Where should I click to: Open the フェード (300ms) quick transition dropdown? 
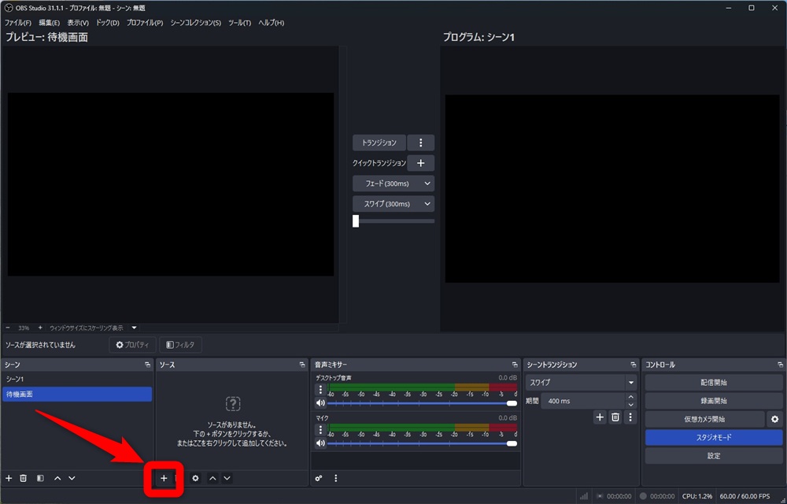coord(393,183)
